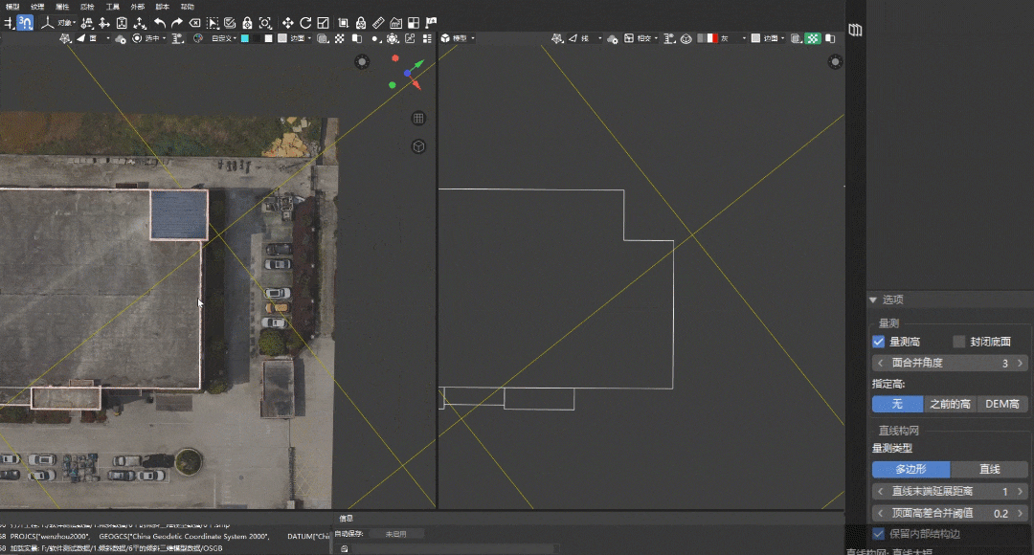Select the move (four-arrow) tool

click(287, 22)
